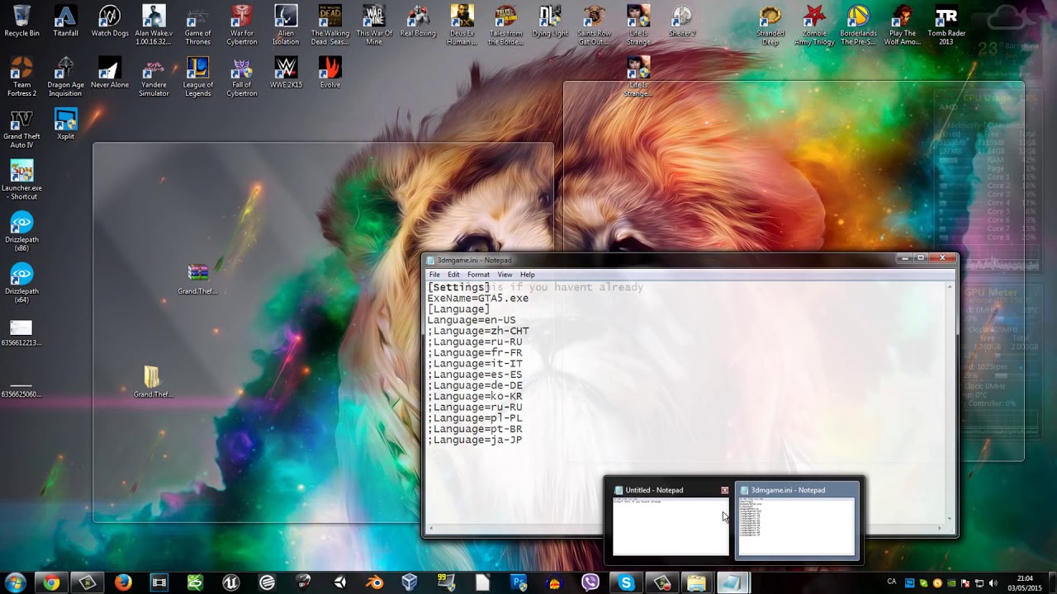Select the Grand Theft WinRAR archive
This screenshot has width=1057, height=594.
click(197, 278)
